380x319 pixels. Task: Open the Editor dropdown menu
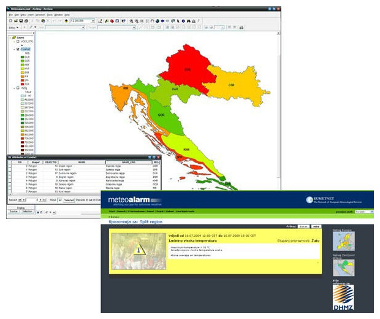tap(13, 28)
